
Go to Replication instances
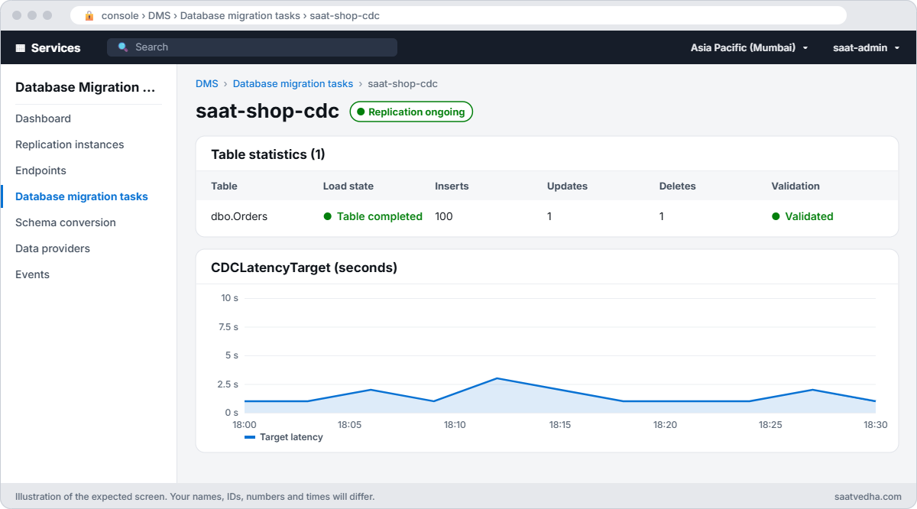click(x=70, y=144)
